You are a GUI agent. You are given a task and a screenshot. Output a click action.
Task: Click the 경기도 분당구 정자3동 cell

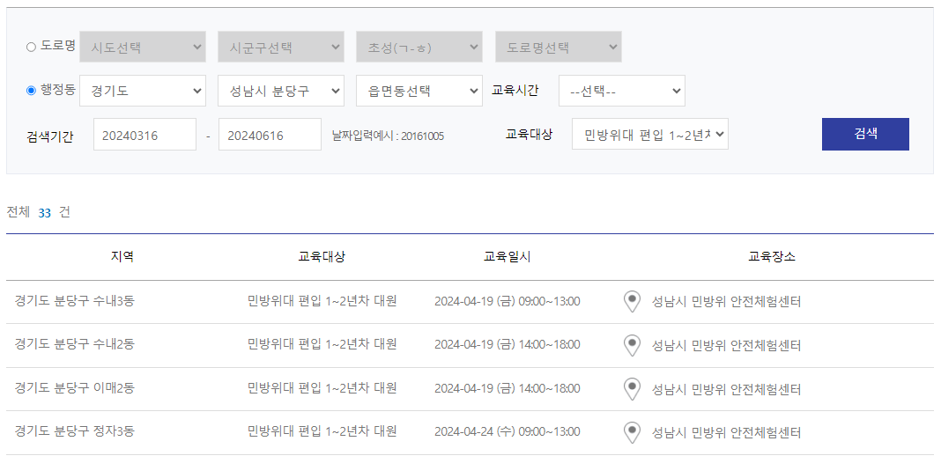[74, 431]
